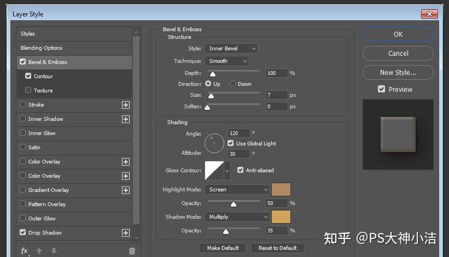The width and height of the screenshot is (449, 257).
Task: Open the highlight color swatch
Action: 281,189
